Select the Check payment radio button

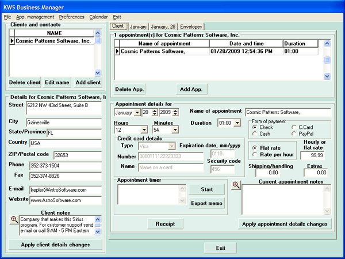[x=255, y=127]
